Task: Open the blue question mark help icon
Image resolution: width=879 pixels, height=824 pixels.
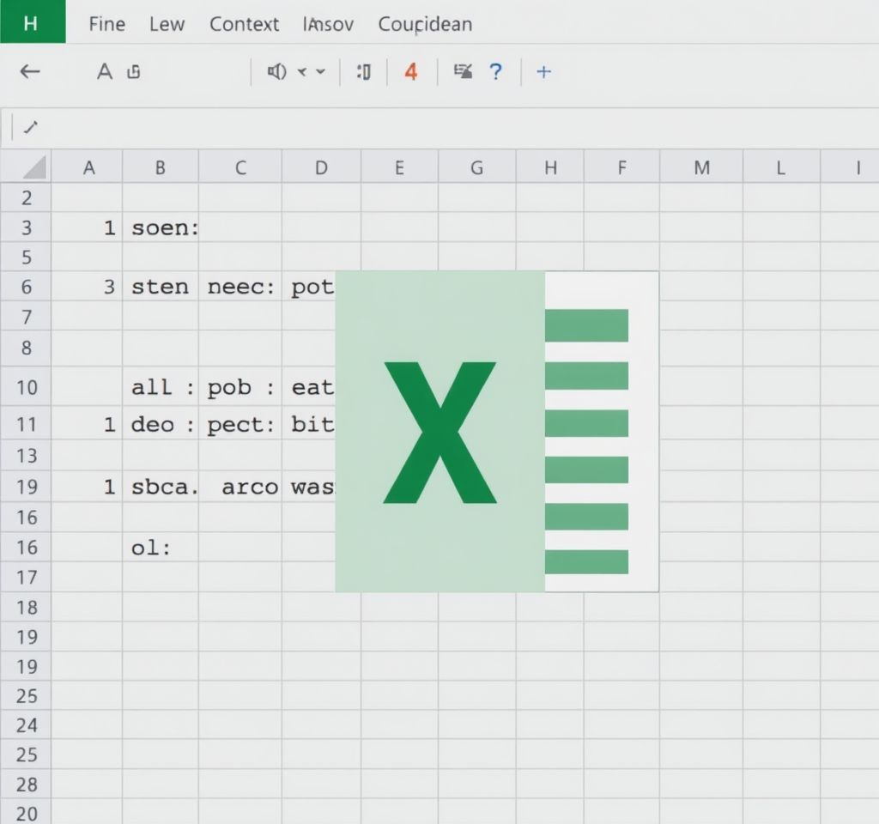Action: click(x=495, y=72)
